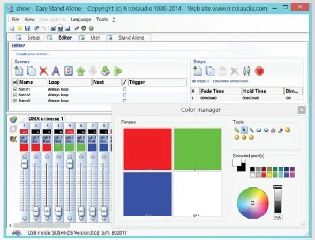
Task: Play the scene with the green arrow
Action: pyautogui.click(x=117, y=71)
